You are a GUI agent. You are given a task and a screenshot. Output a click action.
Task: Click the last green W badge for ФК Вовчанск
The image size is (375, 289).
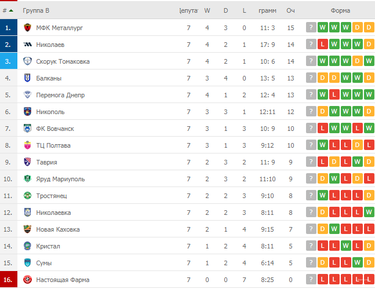click(369, 129)
